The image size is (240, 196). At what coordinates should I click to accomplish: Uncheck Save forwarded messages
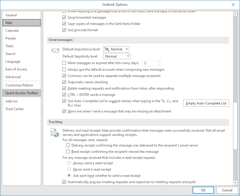tap(64, 17)
